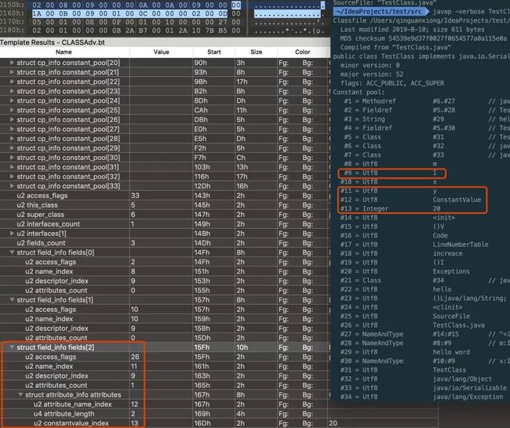Select the u2 super_class row

[164, 215]
